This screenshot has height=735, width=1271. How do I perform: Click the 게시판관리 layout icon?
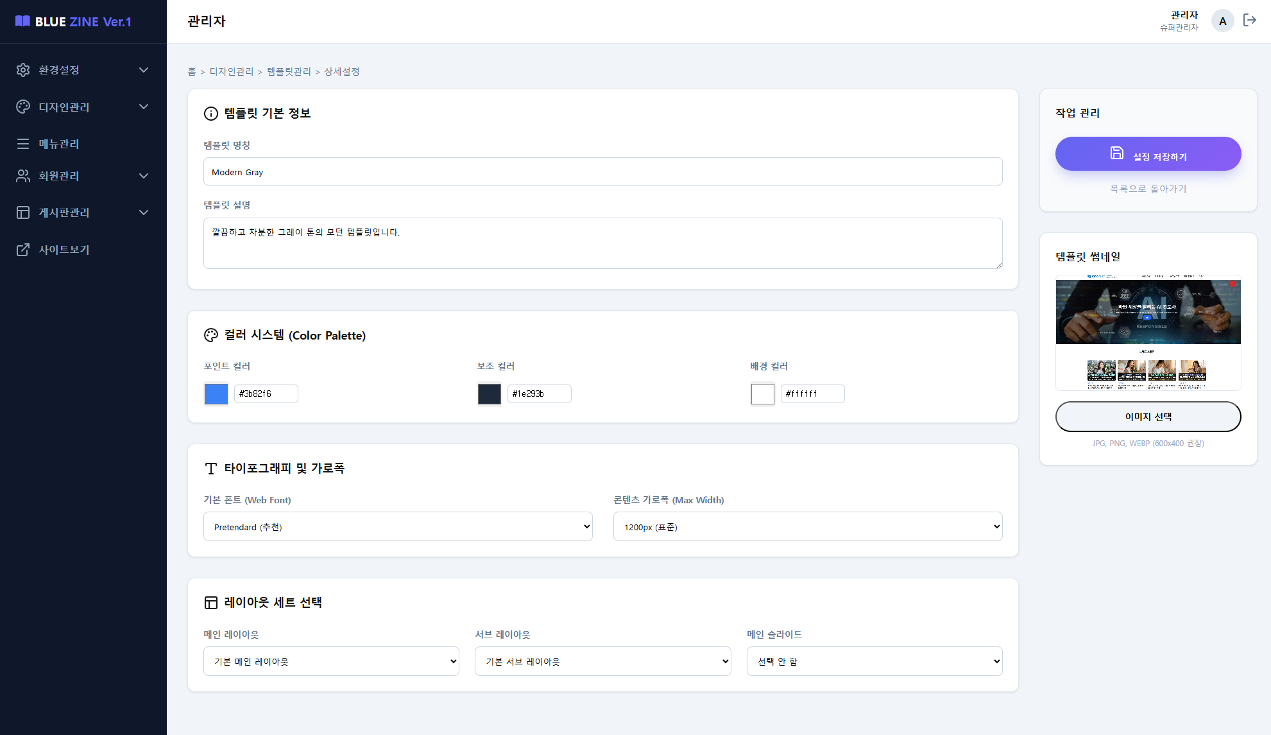pos(23,212)
